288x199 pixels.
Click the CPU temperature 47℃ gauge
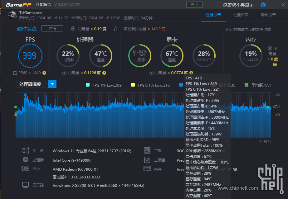[101, 56]
